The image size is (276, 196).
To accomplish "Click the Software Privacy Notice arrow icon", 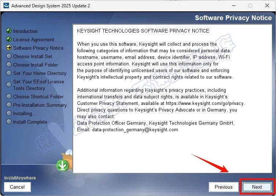I will 9,48.
